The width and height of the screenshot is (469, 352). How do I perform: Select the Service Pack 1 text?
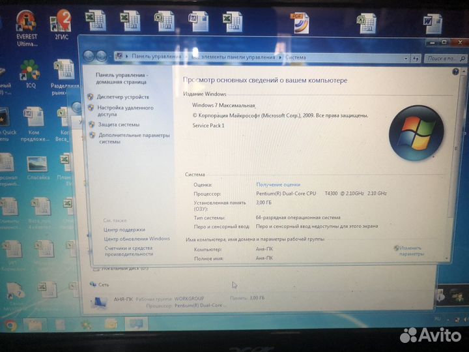point(208,125)
